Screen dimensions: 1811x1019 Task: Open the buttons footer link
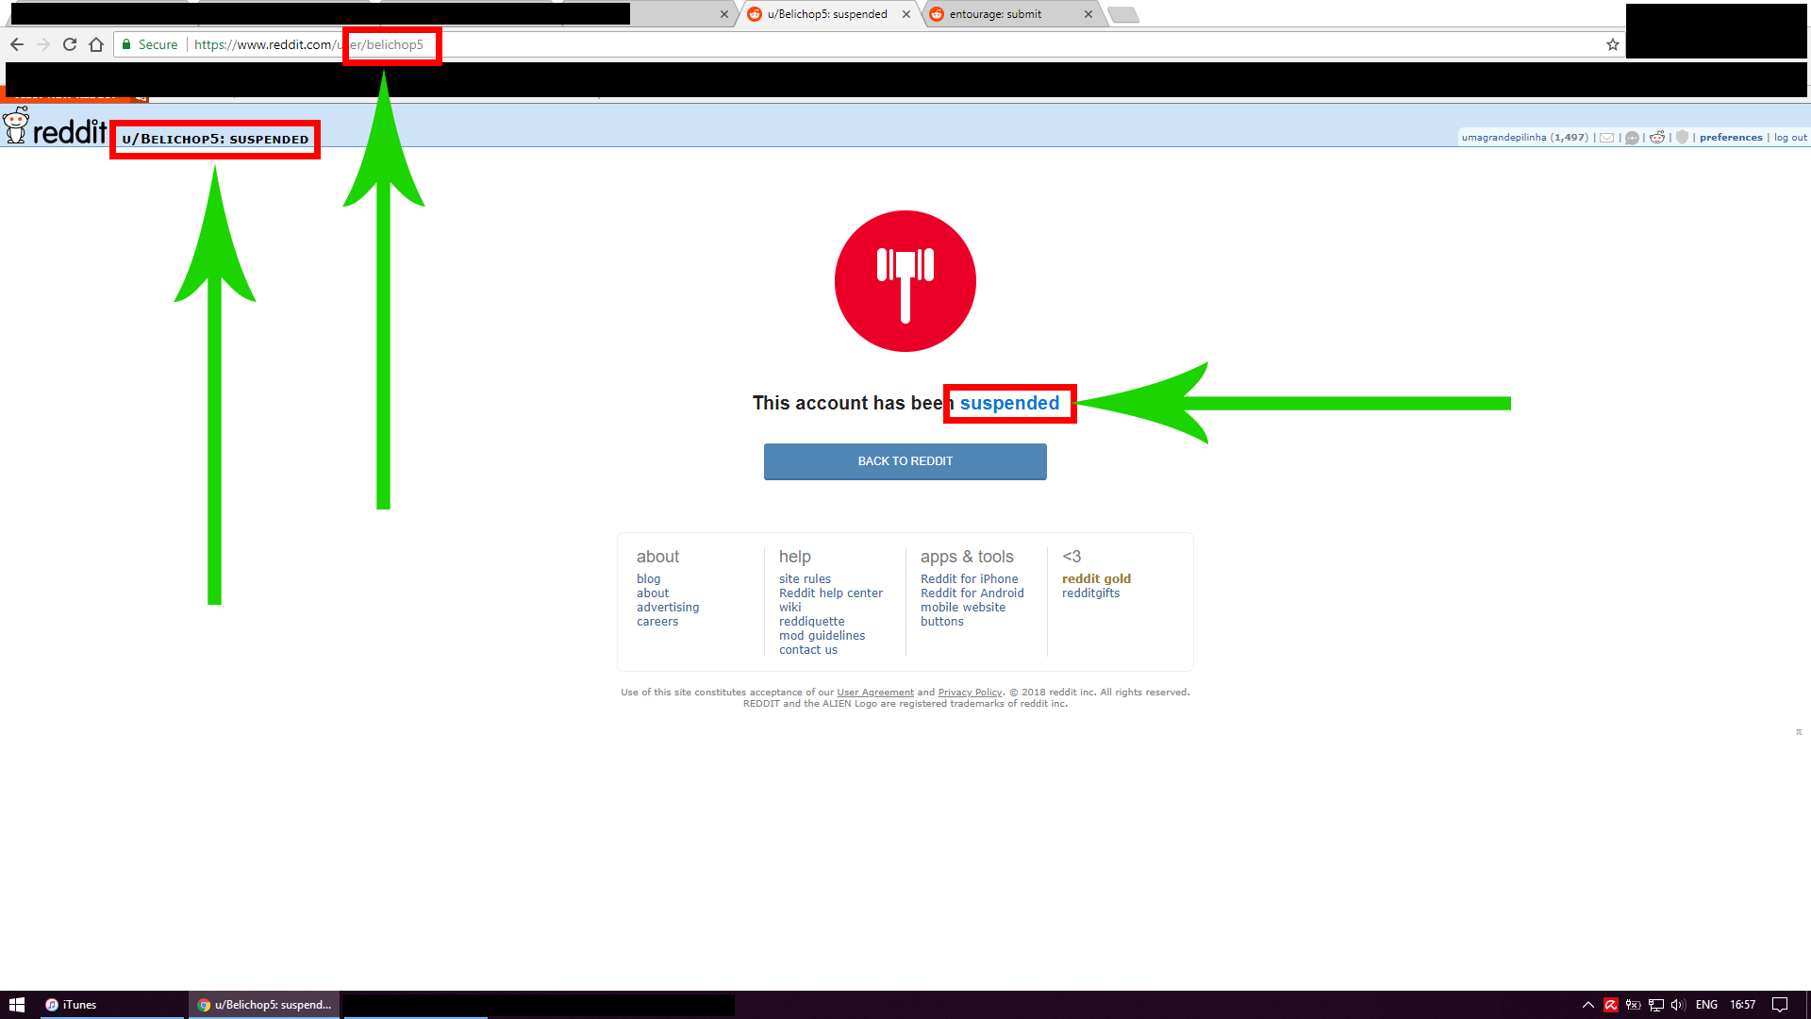tap(941, 622)
